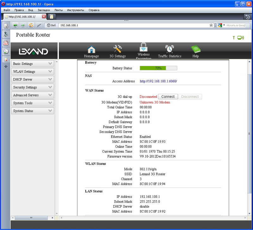
Task: Click the Connect button
Action: pos(168,97)
